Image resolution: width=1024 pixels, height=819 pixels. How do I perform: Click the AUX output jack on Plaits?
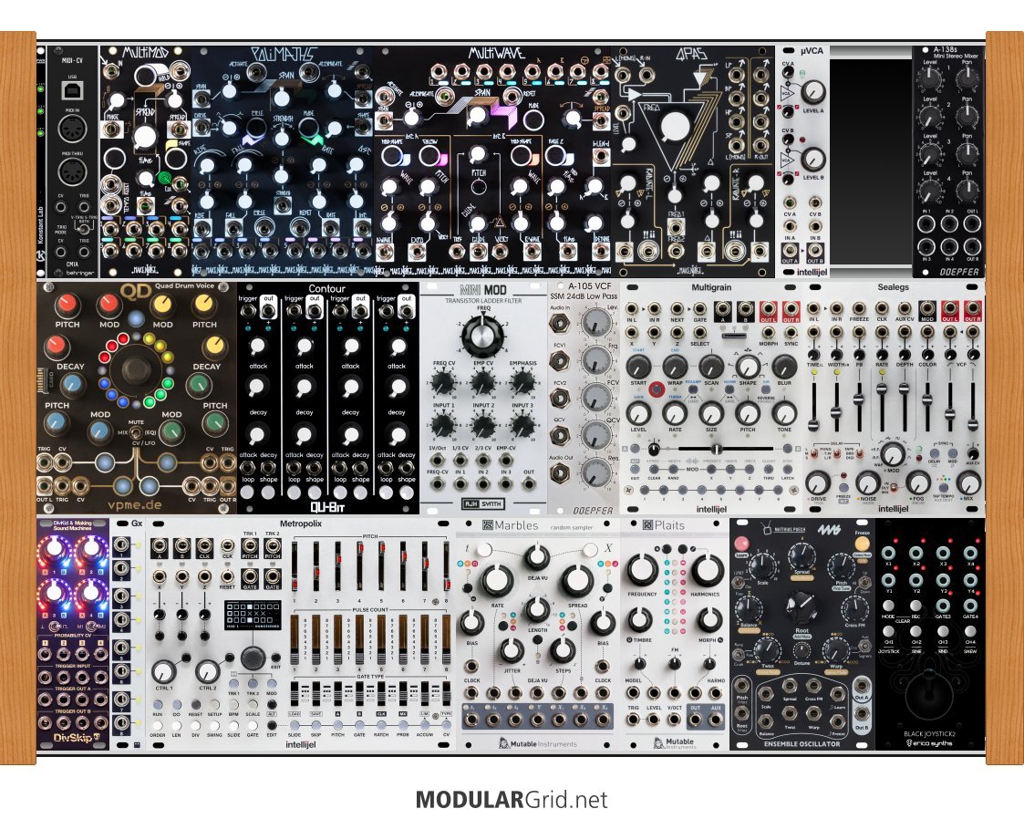click(x=716, y=719)
